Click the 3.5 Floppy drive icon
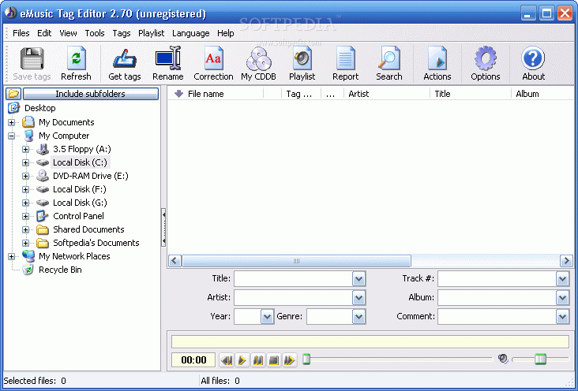Viewport: 578px width, 391px height. 43,149
